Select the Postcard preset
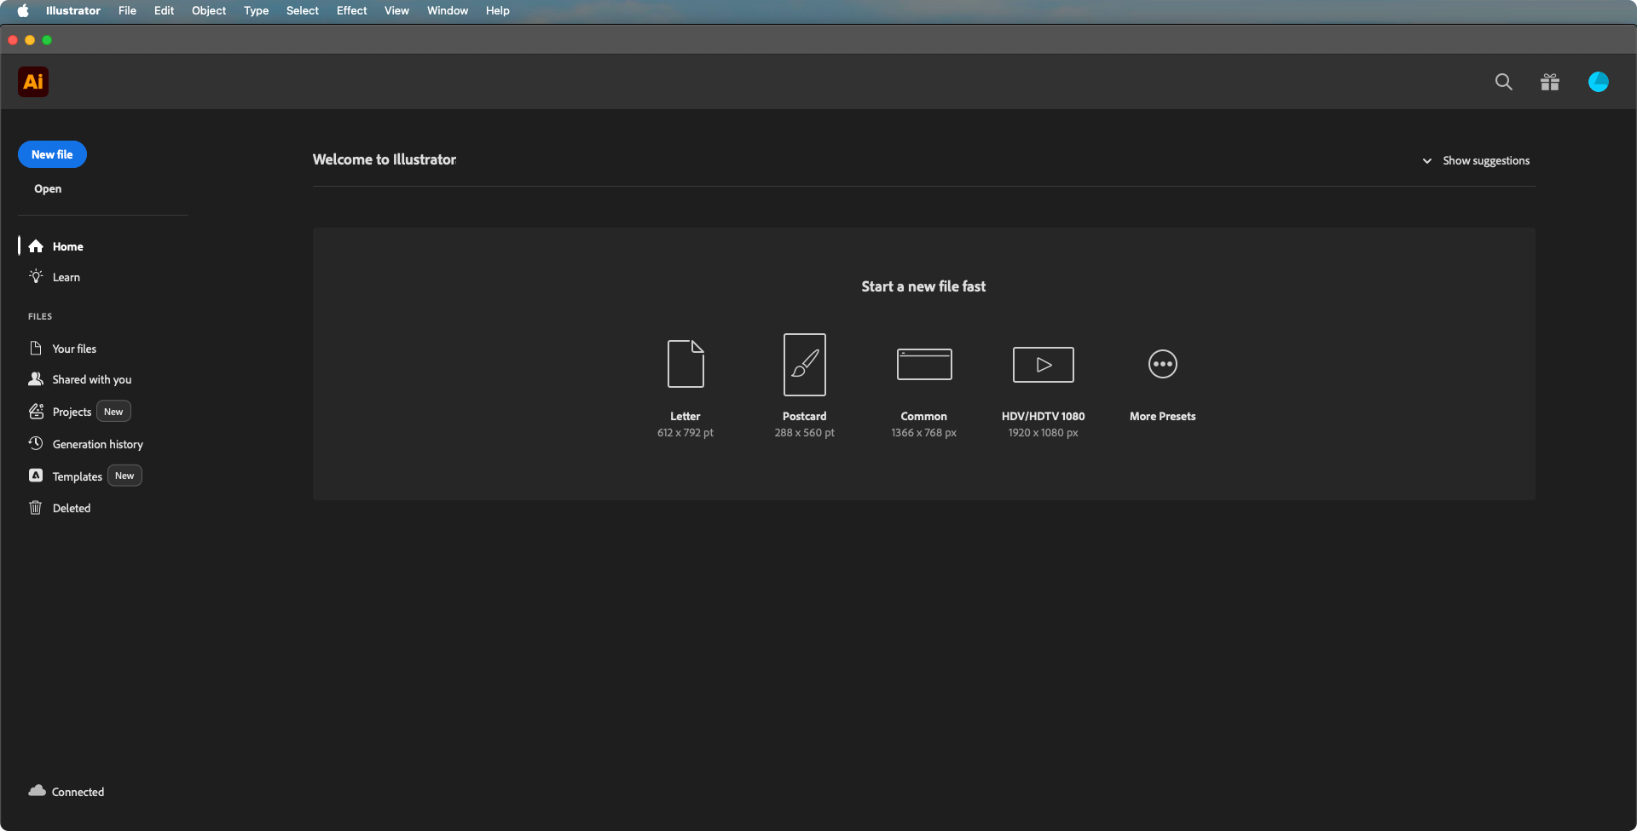Screen dimensions: 1637x831 (804, 364)
